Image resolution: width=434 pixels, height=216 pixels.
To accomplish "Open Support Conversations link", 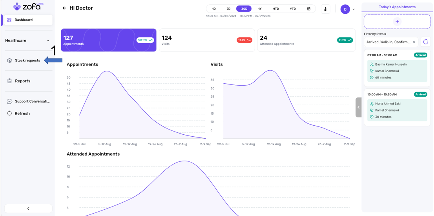I will pos(32,101).
